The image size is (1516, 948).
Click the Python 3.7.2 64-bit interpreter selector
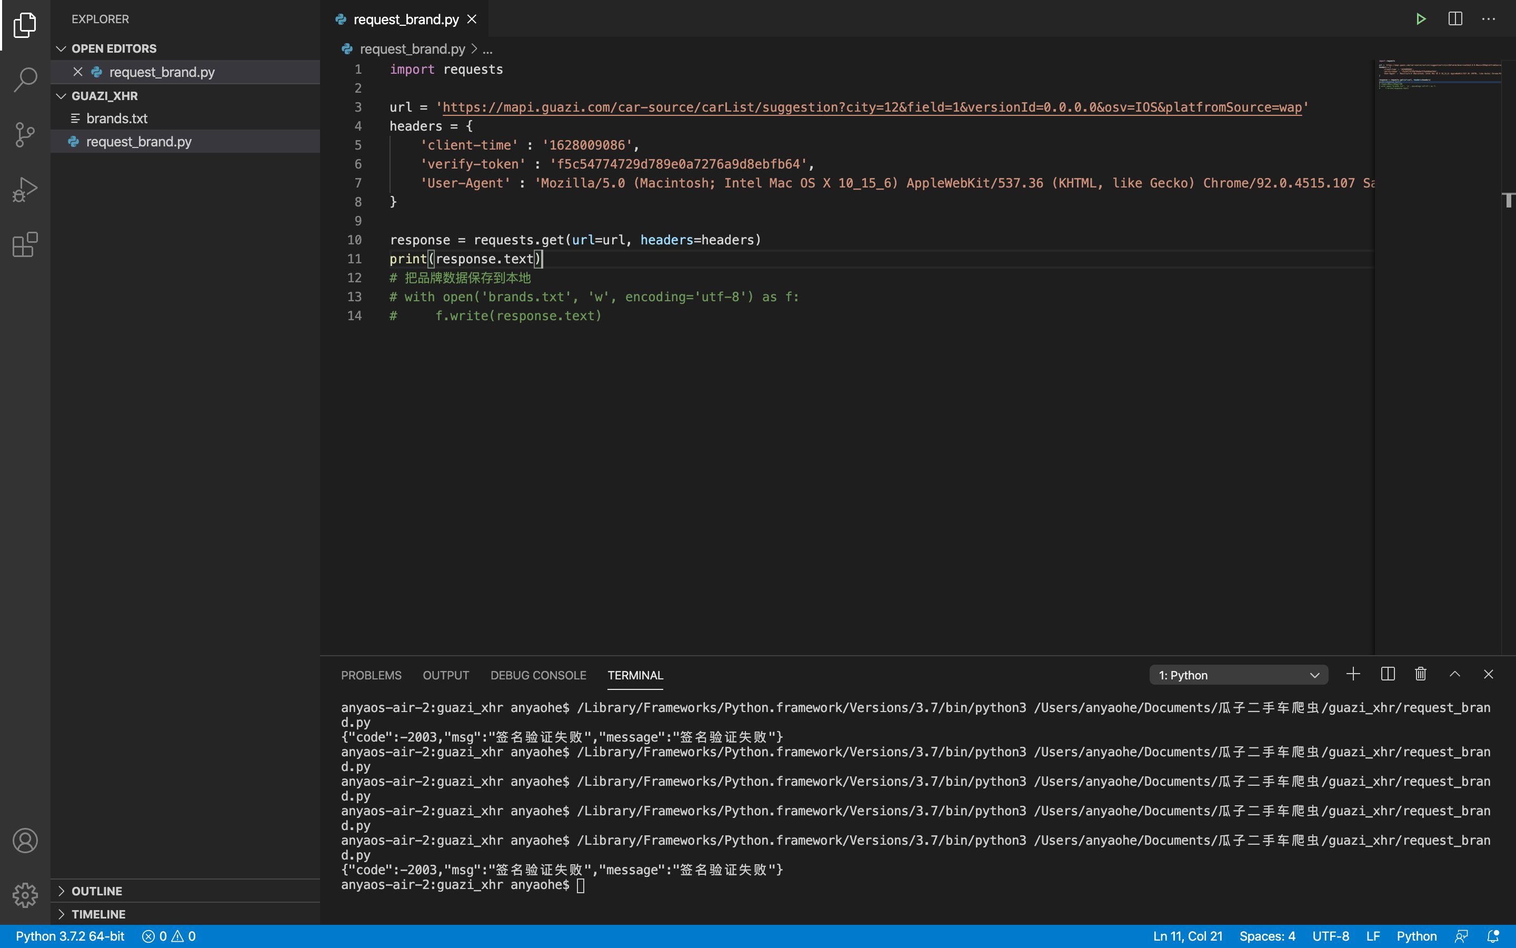[70, 936]
